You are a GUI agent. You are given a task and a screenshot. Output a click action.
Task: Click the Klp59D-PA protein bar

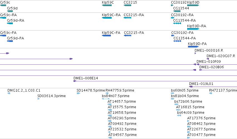tap(193, 47)
